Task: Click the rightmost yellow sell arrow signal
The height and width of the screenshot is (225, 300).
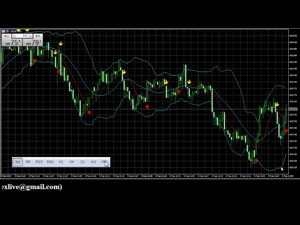Action: (277, 105)
